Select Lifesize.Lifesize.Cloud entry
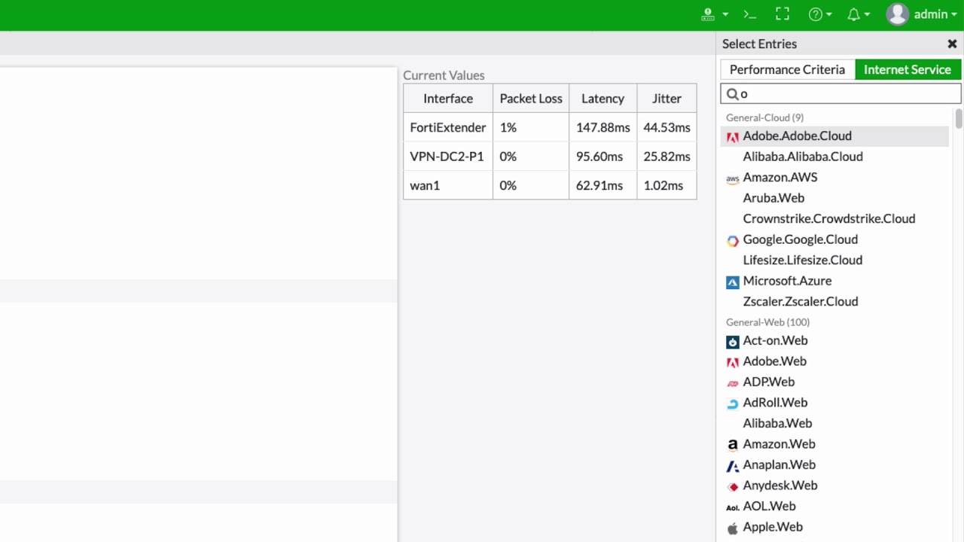This screenshot has width=964, height=542. click(803, 260)
